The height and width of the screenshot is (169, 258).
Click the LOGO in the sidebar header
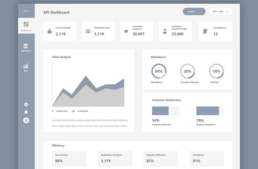pyautogui.click(x=26, y=11)
